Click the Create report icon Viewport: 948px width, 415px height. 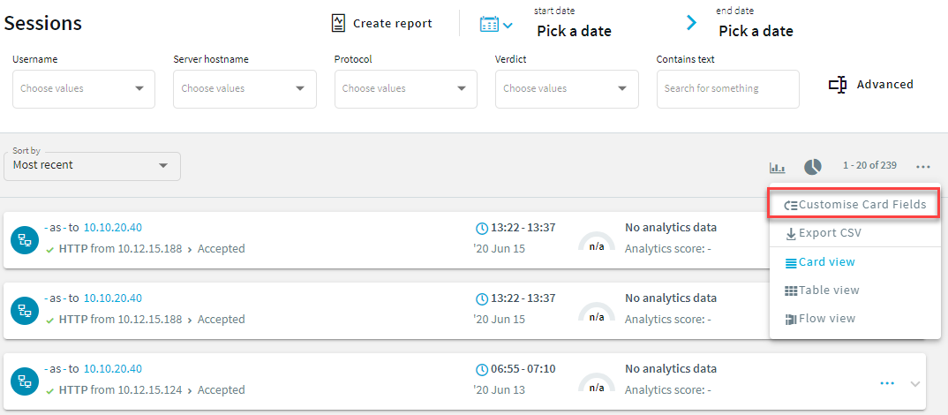338,23
